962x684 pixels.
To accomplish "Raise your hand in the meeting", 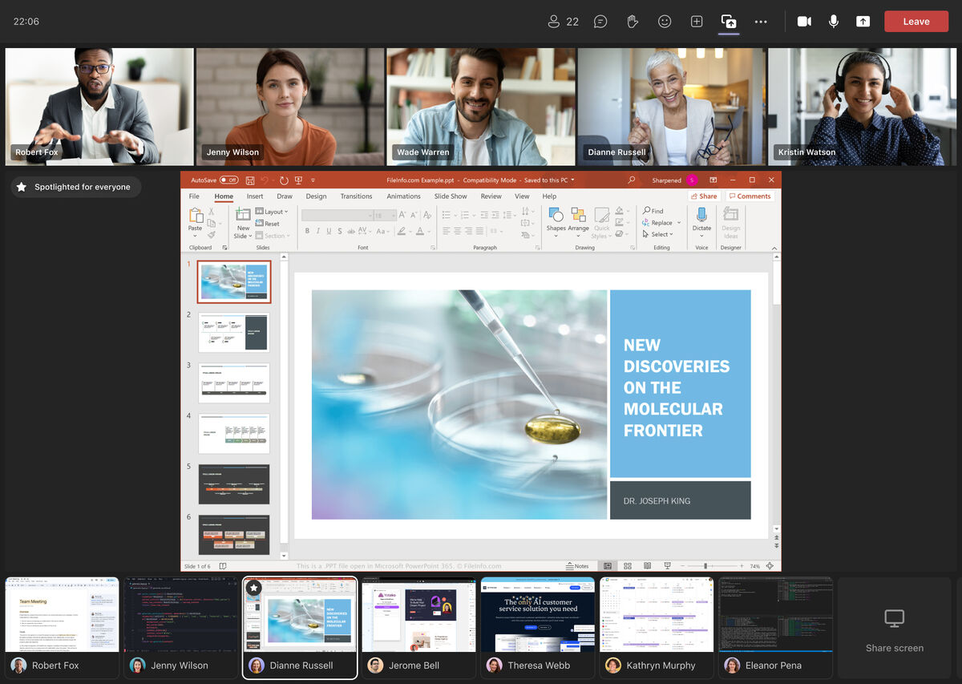I will (x=633, y=22).
